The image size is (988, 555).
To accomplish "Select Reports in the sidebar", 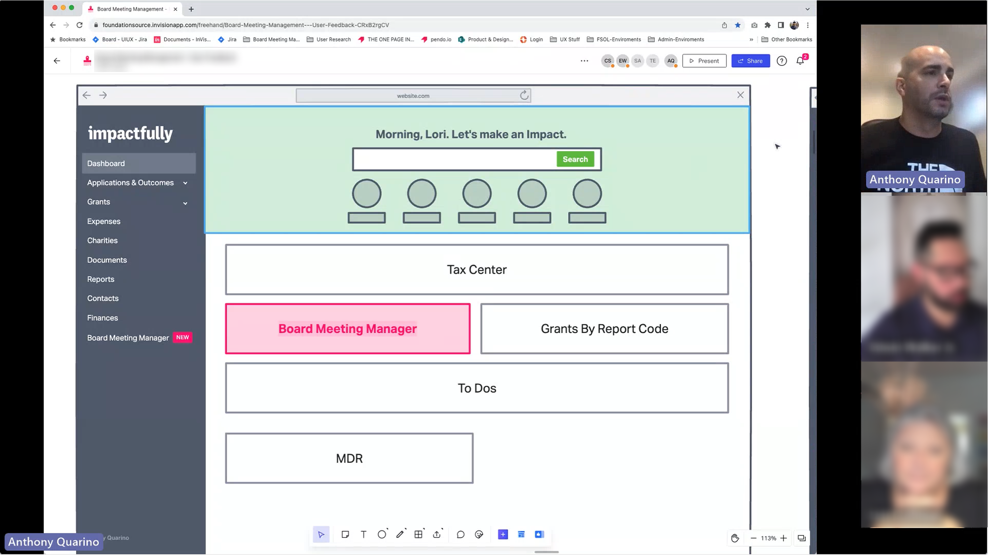I will click(101, 279).
